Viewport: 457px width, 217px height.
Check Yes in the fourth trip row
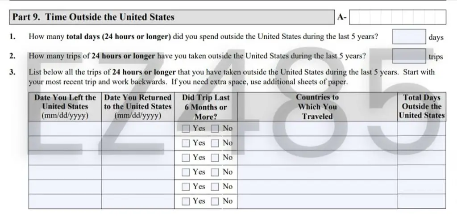tap(186, 172)
